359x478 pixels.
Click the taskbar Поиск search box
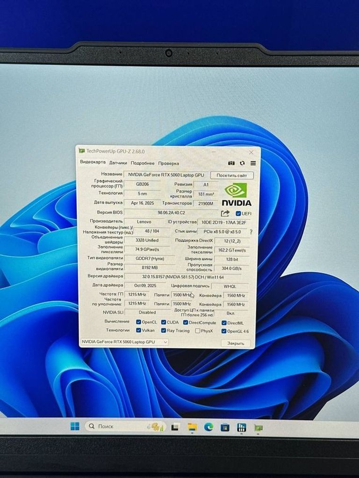click(125, 426)
